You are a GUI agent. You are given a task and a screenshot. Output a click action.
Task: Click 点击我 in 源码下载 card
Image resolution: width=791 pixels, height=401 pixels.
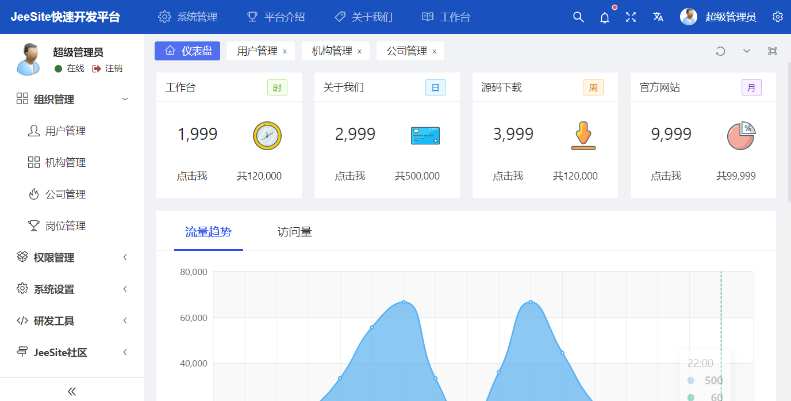click(x=508, y=176)
